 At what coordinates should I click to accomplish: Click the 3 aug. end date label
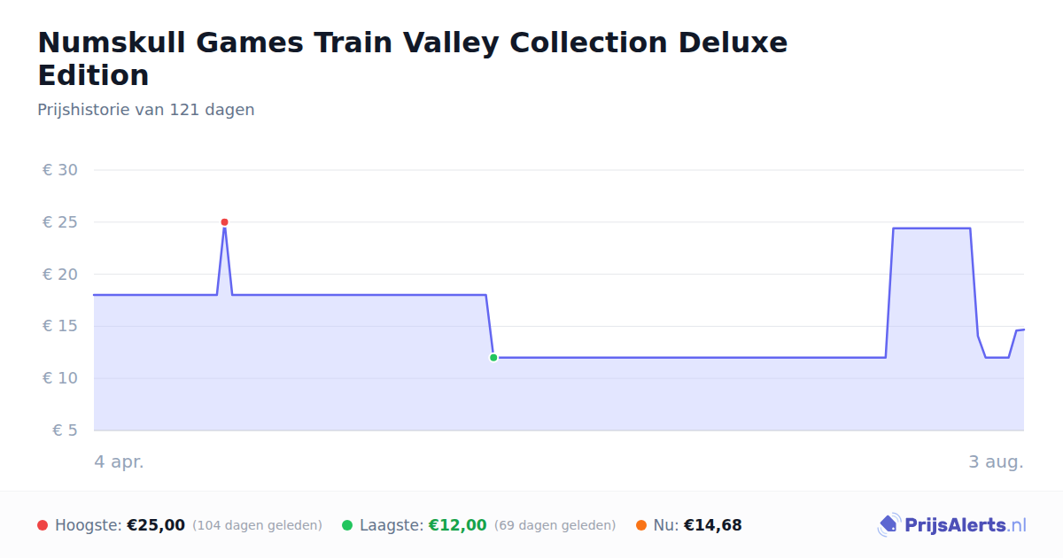point(996,461)
